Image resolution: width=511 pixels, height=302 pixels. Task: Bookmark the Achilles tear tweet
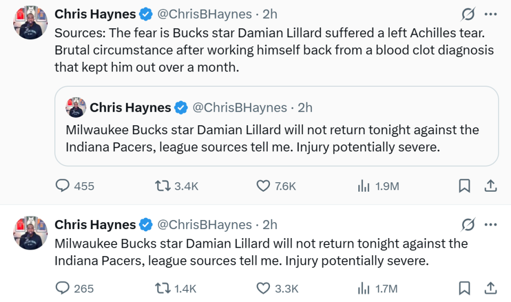point(464,186)
